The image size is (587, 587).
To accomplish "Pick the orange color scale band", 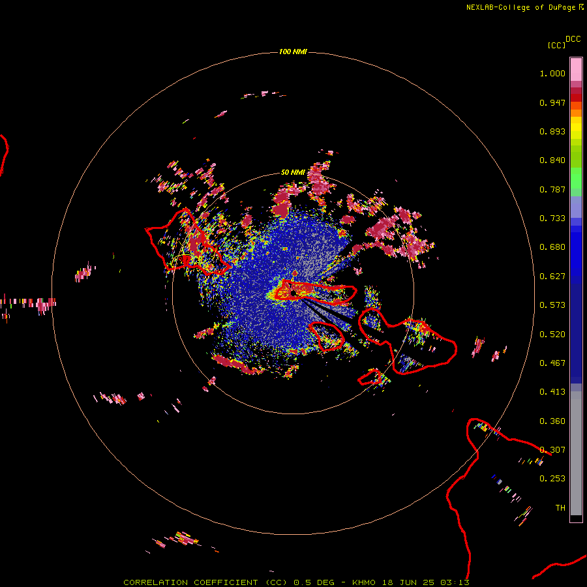I will point(576,113).
